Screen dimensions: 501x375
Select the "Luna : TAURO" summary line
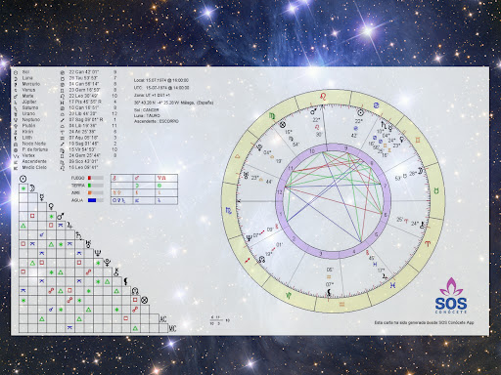[x=147, y=115]
